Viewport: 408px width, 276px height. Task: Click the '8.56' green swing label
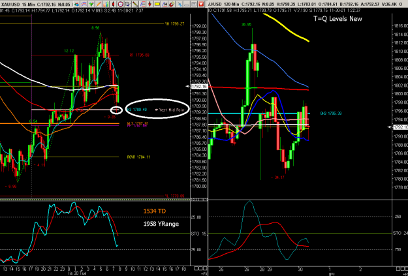[95, 28]
